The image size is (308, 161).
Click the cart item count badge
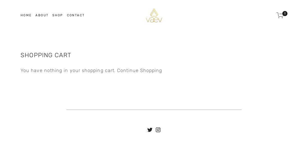[x=285, y=14]
